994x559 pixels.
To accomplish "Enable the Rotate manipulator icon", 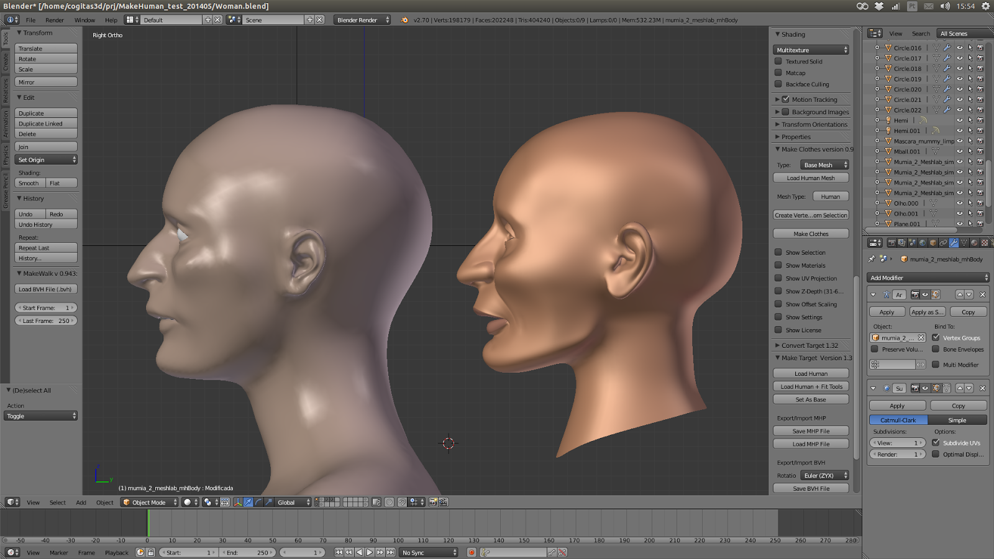I will [258, 502].
